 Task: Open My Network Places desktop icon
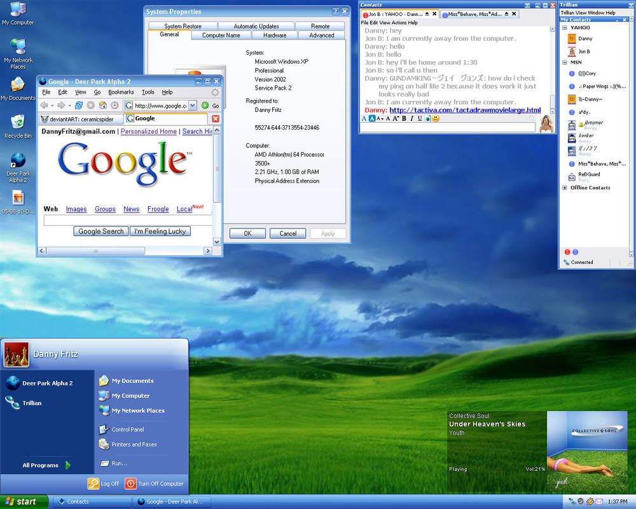coord(18,54)
